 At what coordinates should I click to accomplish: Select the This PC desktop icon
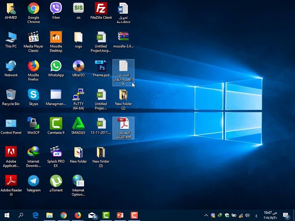11,40
